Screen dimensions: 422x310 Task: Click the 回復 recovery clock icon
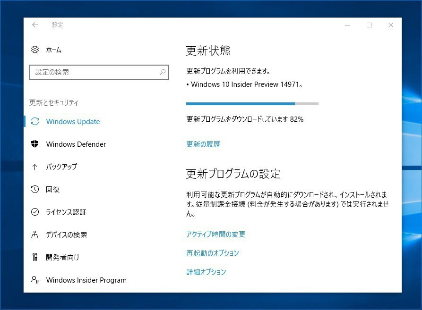point(34,189)
